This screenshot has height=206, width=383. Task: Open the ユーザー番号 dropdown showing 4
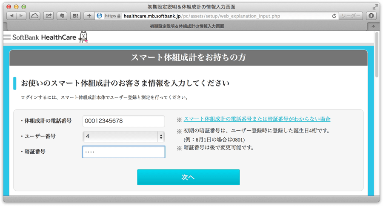[123, 137]
